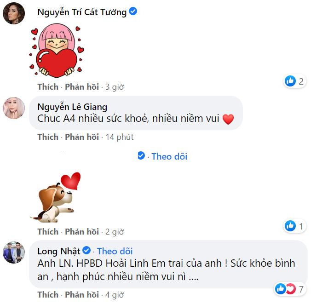
Task: Click Nguyễn Lê Giang's profile avatar
Action: coord(14,108)
